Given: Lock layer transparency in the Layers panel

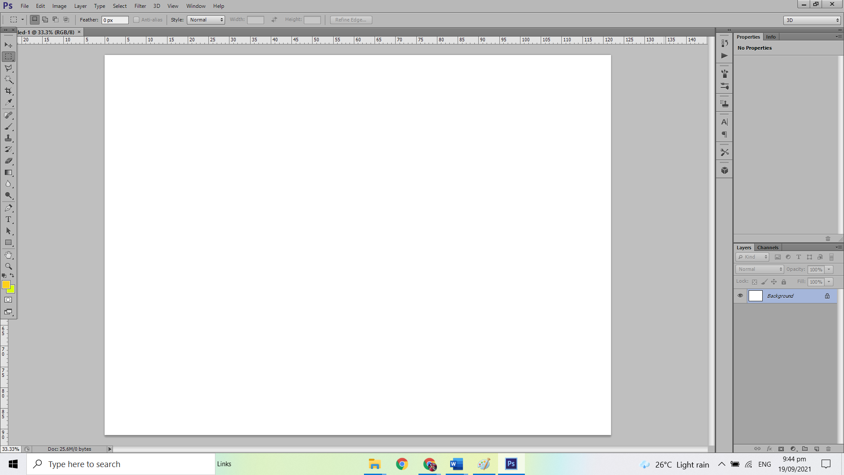Looking at the screenshot, I should pos(755,281).
